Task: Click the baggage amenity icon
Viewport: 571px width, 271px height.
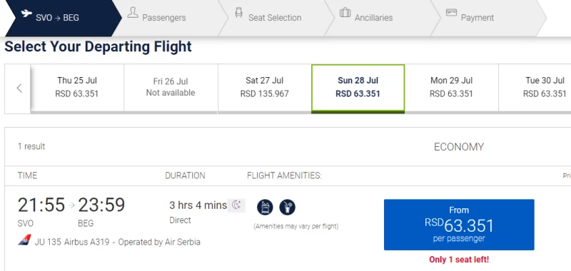Action: [265, 208]
